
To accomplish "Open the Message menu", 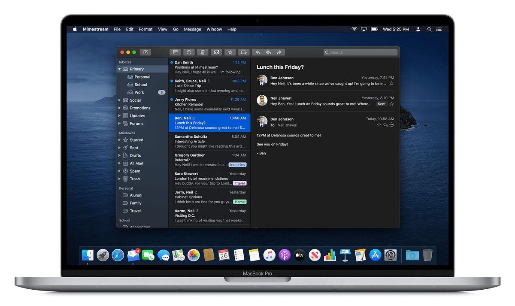I will (192, 29).
